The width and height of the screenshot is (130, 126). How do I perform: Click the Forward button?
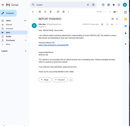[60, 80]
